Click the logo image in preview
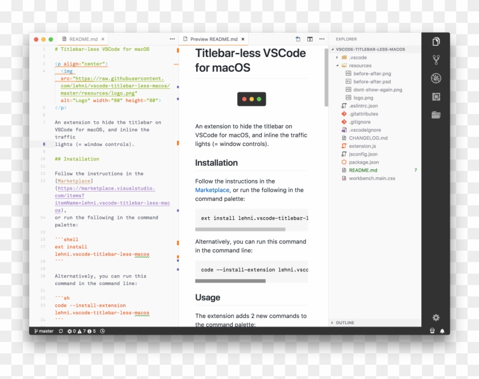This screenshot has height=379, width=479. click(251, 99)
